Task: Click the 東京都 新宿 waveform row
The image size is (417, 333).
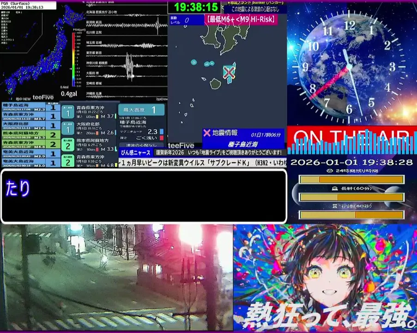Action: 127,55
